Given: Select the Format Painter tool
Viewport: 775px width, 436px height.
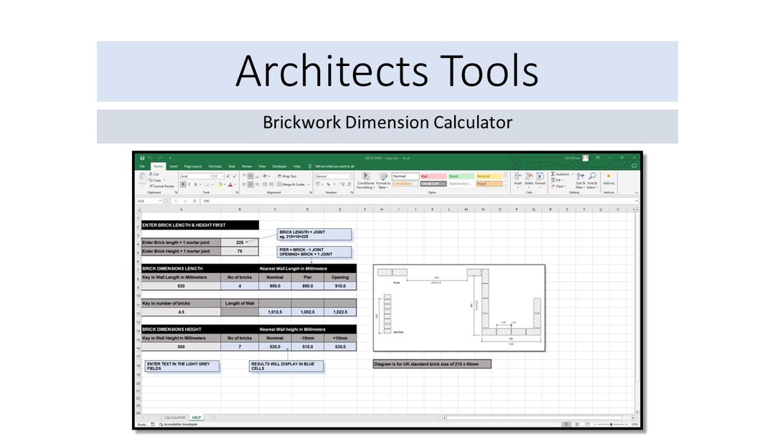Looking at the screenshot, I should (x=161, y=186).
